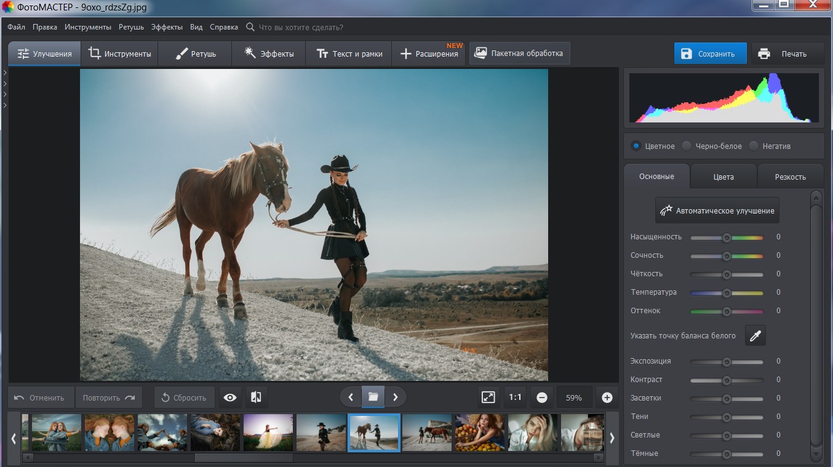
Task: Toggle the eye icon to show original
Action: (230, 397)
